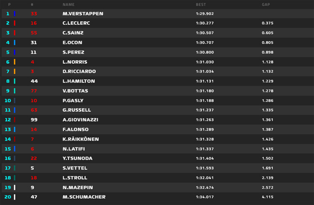Select F.ALONSO in the standings
This screenshot has height=205, width=314.
pyautogui.click(x=75, y=130)
